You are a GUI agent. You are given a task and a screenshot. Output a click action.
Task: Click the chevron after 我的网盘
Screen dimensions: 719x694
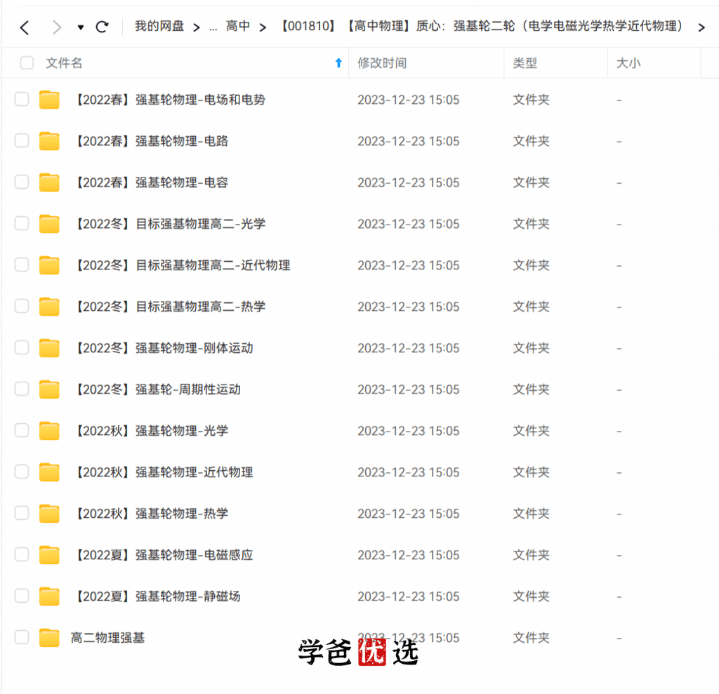point(197,27)
